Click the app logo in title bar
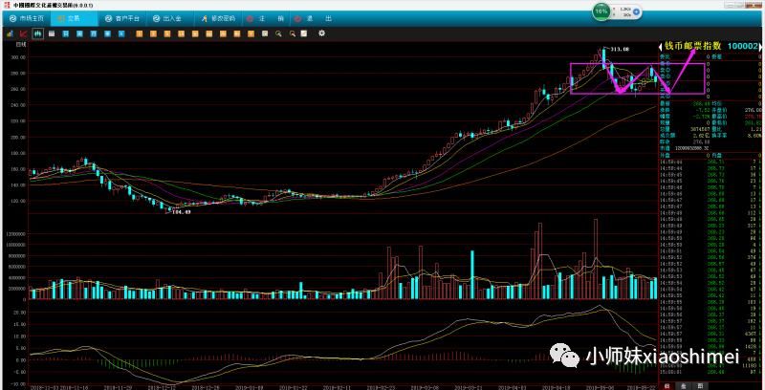Screen dimensions: 765x390 point(8,5)
